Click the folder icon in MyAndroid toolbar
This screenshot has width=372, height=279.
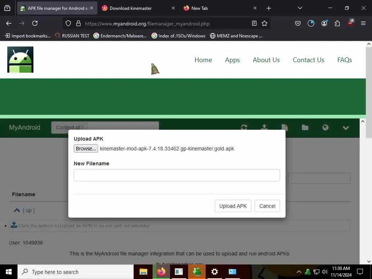pyautogui.click(x=305, y=128)
